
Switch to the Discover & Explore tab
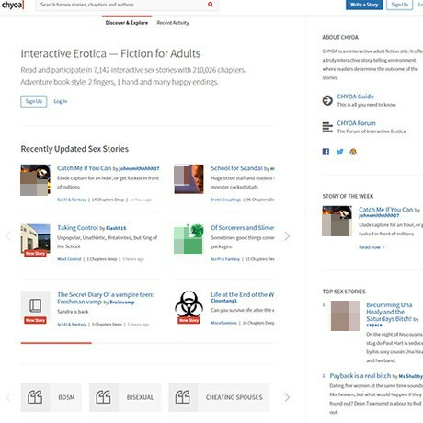(127, 23)
